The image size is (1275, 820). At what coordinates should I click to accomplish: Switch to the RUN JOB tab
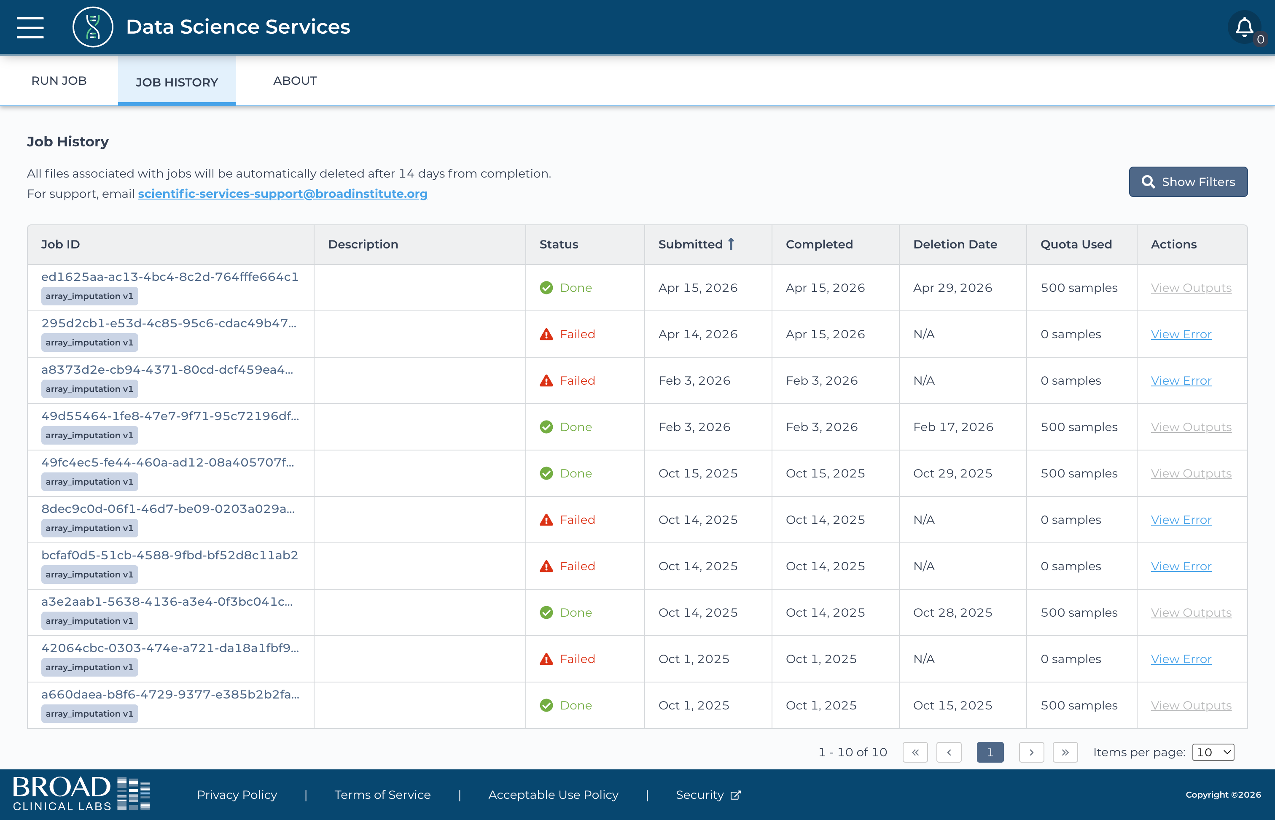click(x=59, y=81)
